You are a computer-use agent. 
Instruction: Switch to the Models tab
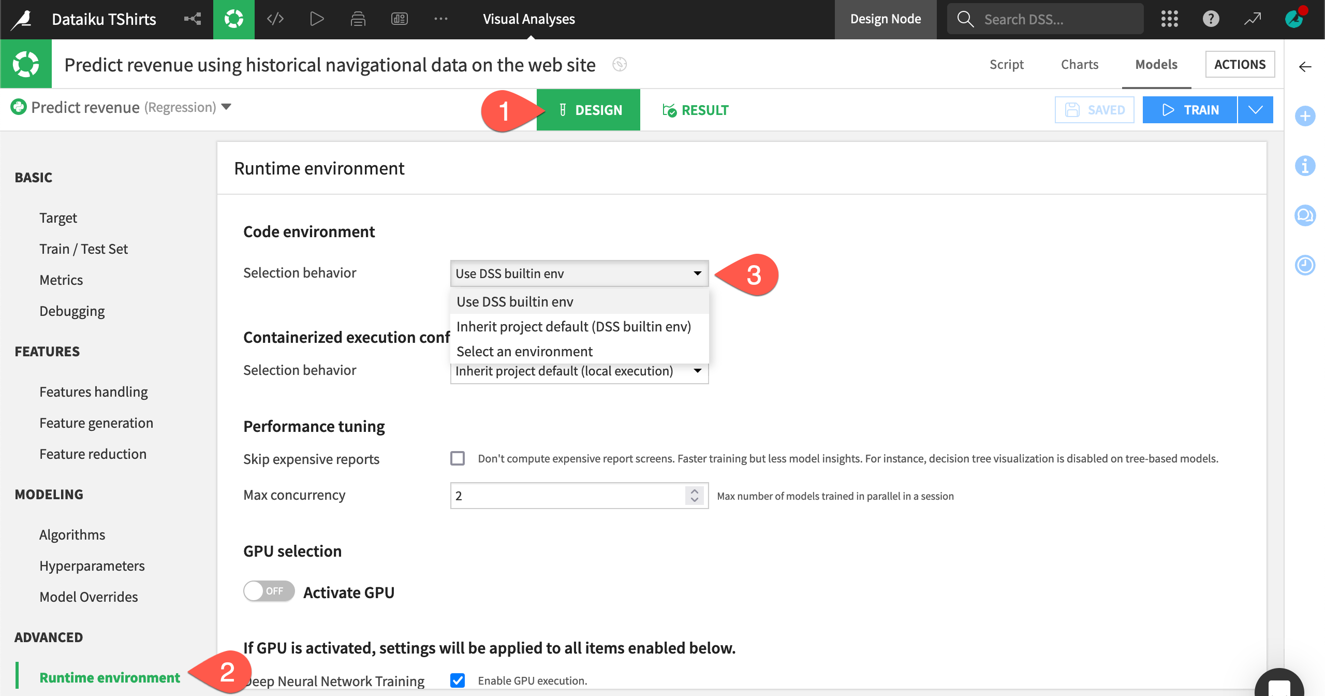click(1156, 64)
